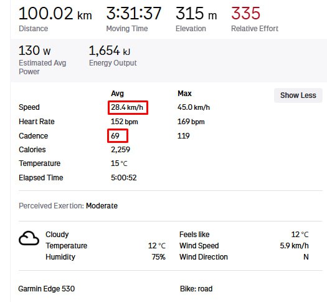
Task: Click the boxed average speed 28.4 km/h
Action: [127, 107]
